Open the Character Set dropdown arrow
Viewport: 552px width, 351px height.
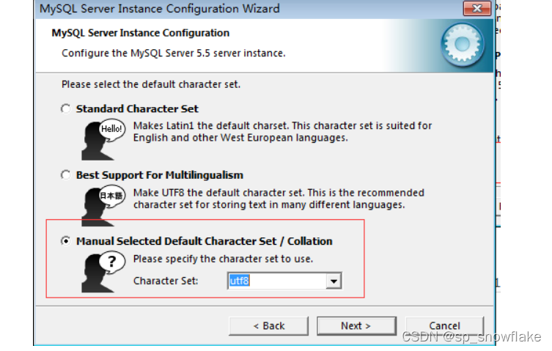334,281
